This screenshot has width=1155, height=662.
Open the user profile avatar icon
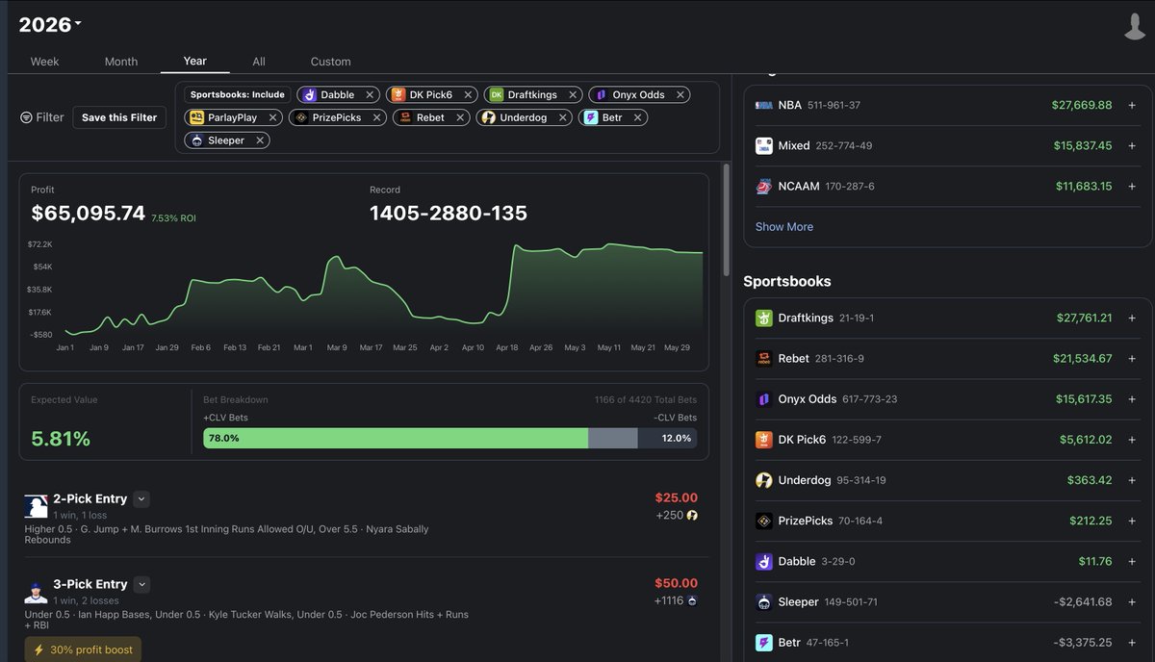pos(1135,26)
